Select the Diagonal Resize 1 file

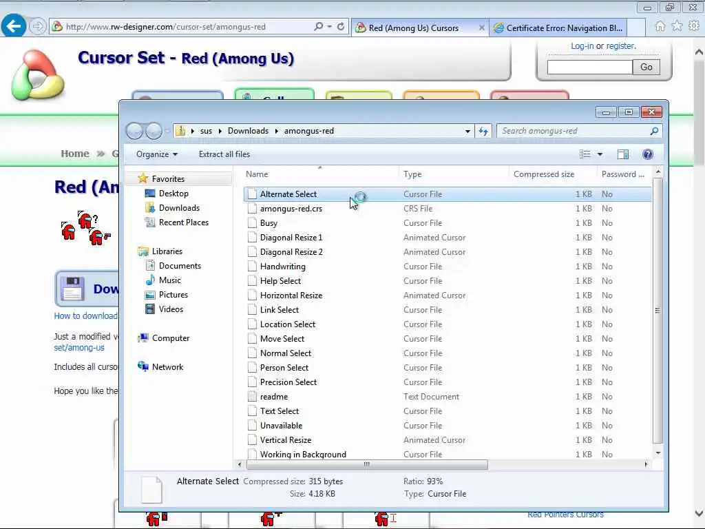(x=448, y=238)
